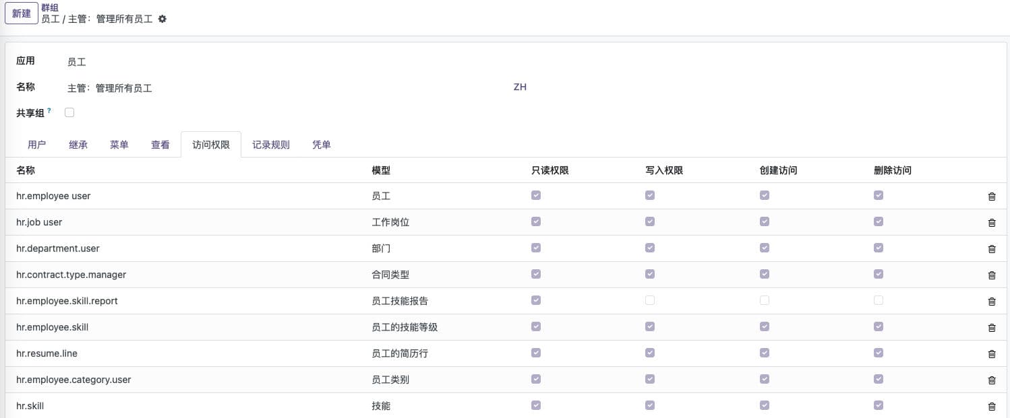Delete the hr.job user row via trash icon

pyautogui.click(x=992, y=223)
